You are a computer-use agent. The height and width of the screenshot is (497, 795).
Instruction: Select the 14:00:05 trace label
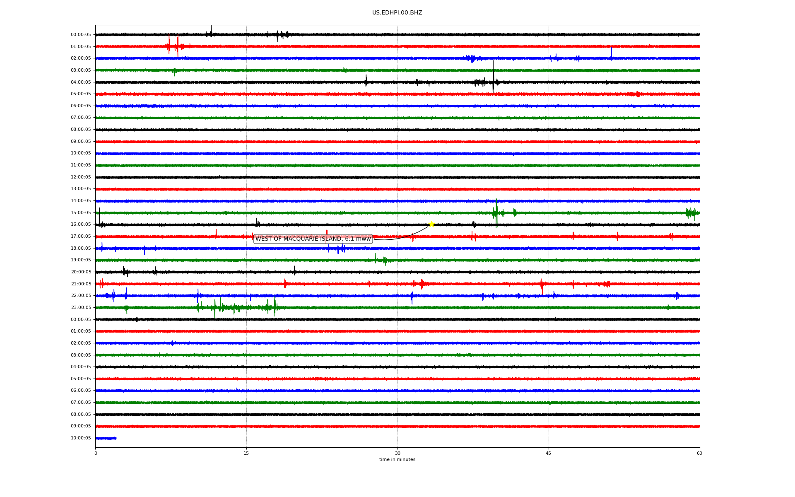click(81, 201)
